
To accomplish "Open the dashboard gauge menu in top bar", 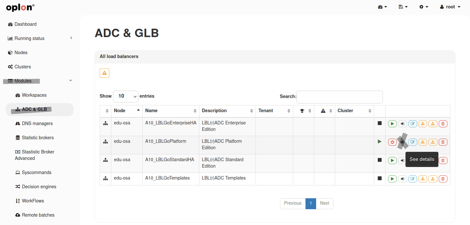I will [382, 7].
